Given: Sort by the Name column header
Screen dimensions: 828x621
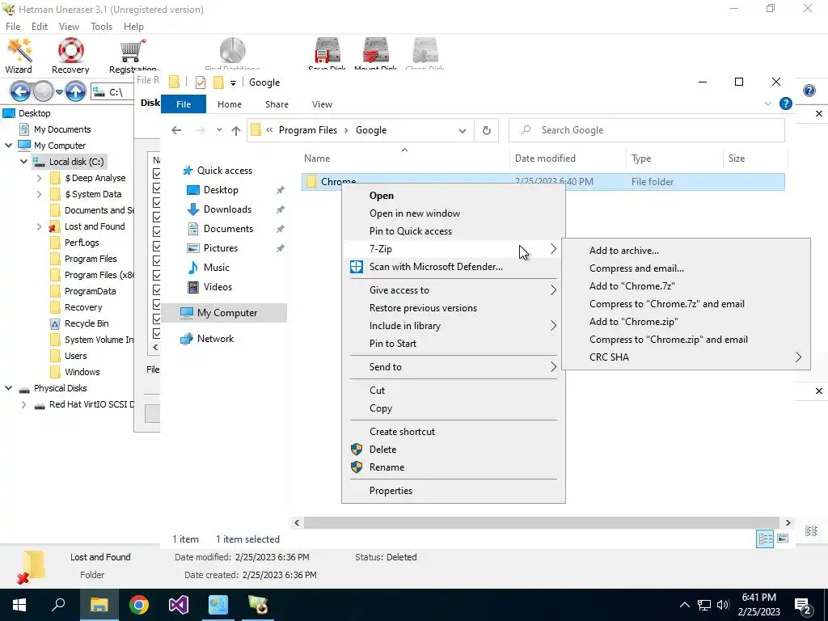Looking at the screenshot, I should [406, 158].
